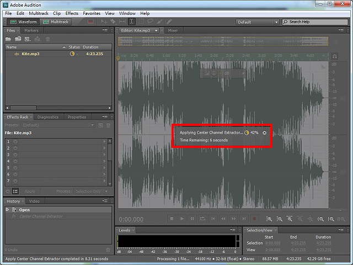353x265 pixels.
Task: Open File icon in Files panel
Action: (x=8, y=39)
